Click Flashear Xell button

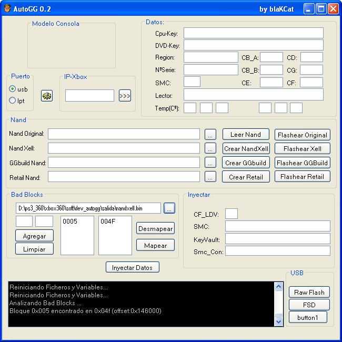[x=303, y=148]
